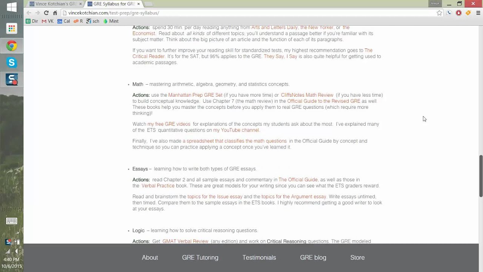Viewport: 483px width, 272px height.
Task: Open the network signal tray icon
Action: coord(8,251)
